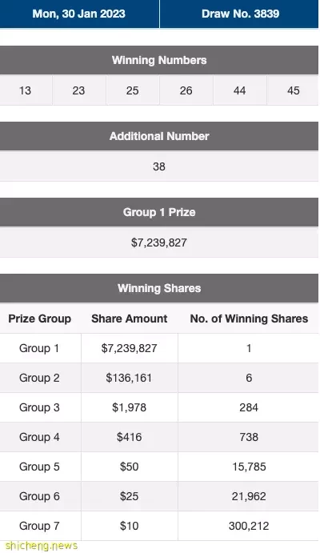Image resolution: width=320 pixels, height=553 pixels.
Task: Select winning number 26
Action: [186, 90]
